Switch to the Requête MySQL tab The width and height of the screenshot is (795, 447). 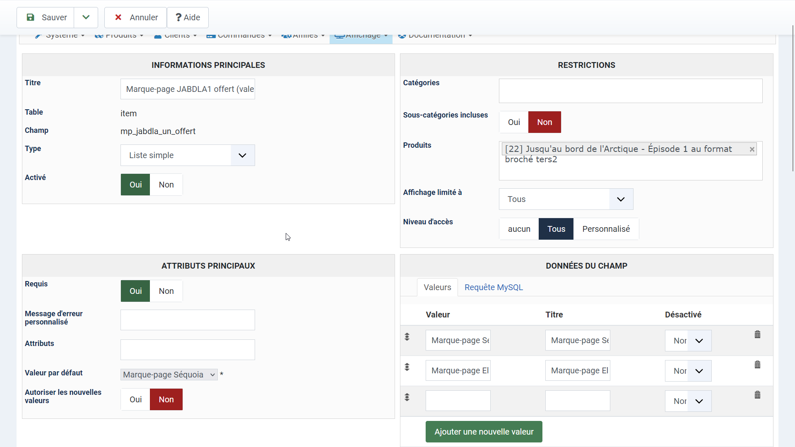[x=494, y=287]
